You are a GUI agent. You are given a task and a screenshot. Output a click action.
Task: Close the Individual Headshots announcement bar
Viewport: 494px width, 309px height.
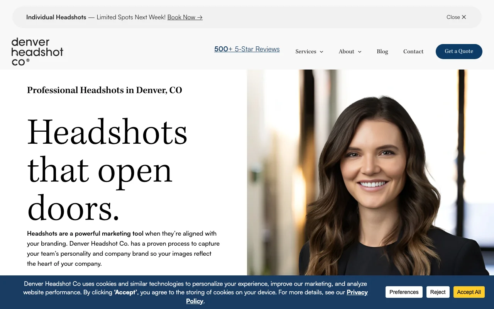click(x=456, y=17)
